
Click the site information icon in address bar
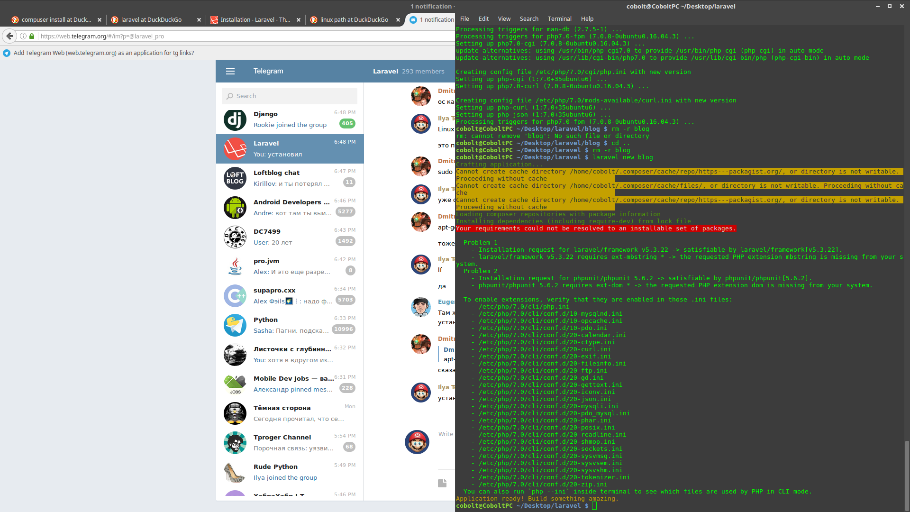coord(23,36)
